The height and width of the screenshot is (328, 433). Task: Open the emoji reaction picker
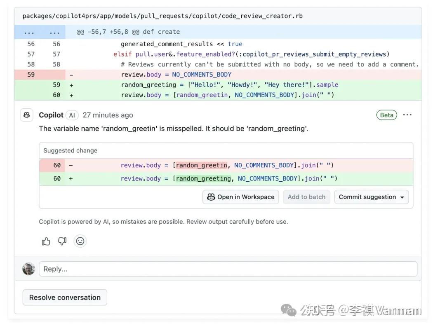pos(80,241)
